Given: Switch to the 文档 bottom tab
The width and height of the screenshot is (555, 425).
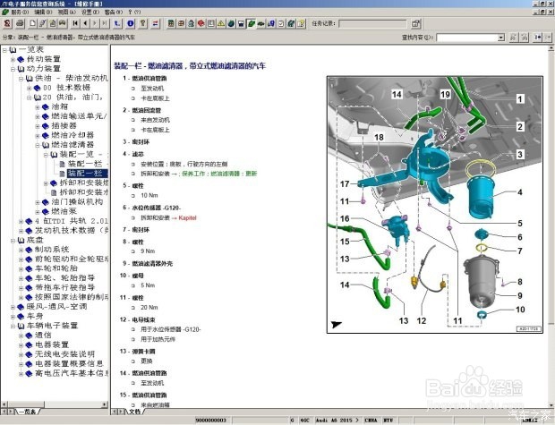Looking at the screenshot, I should (x=134, y=412).
